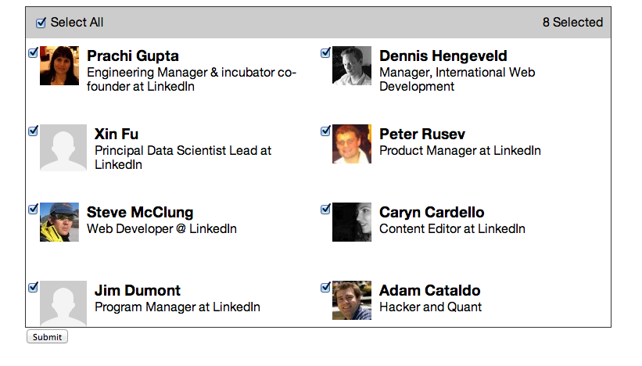Click Jim Dumont's default avatar image
The width and height of the screenshot is (642, 366).
click(x=63, y=303)
